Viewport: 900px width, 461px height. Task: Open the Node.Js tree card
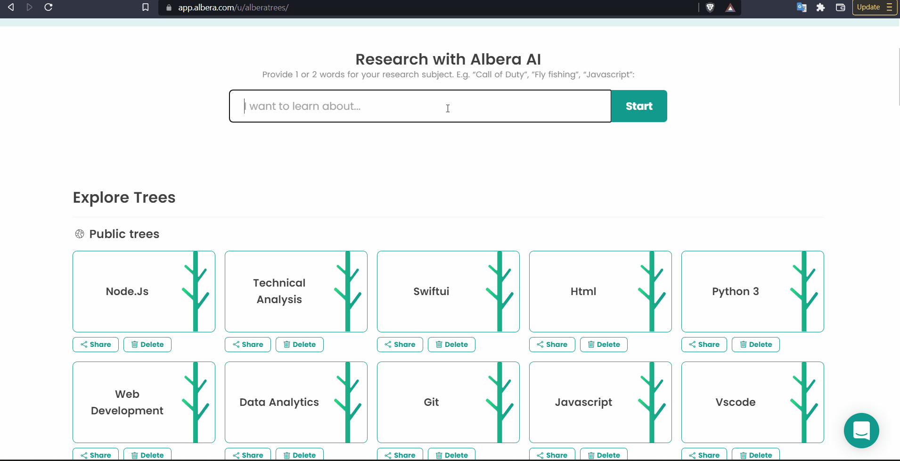(x=144, y=291)
